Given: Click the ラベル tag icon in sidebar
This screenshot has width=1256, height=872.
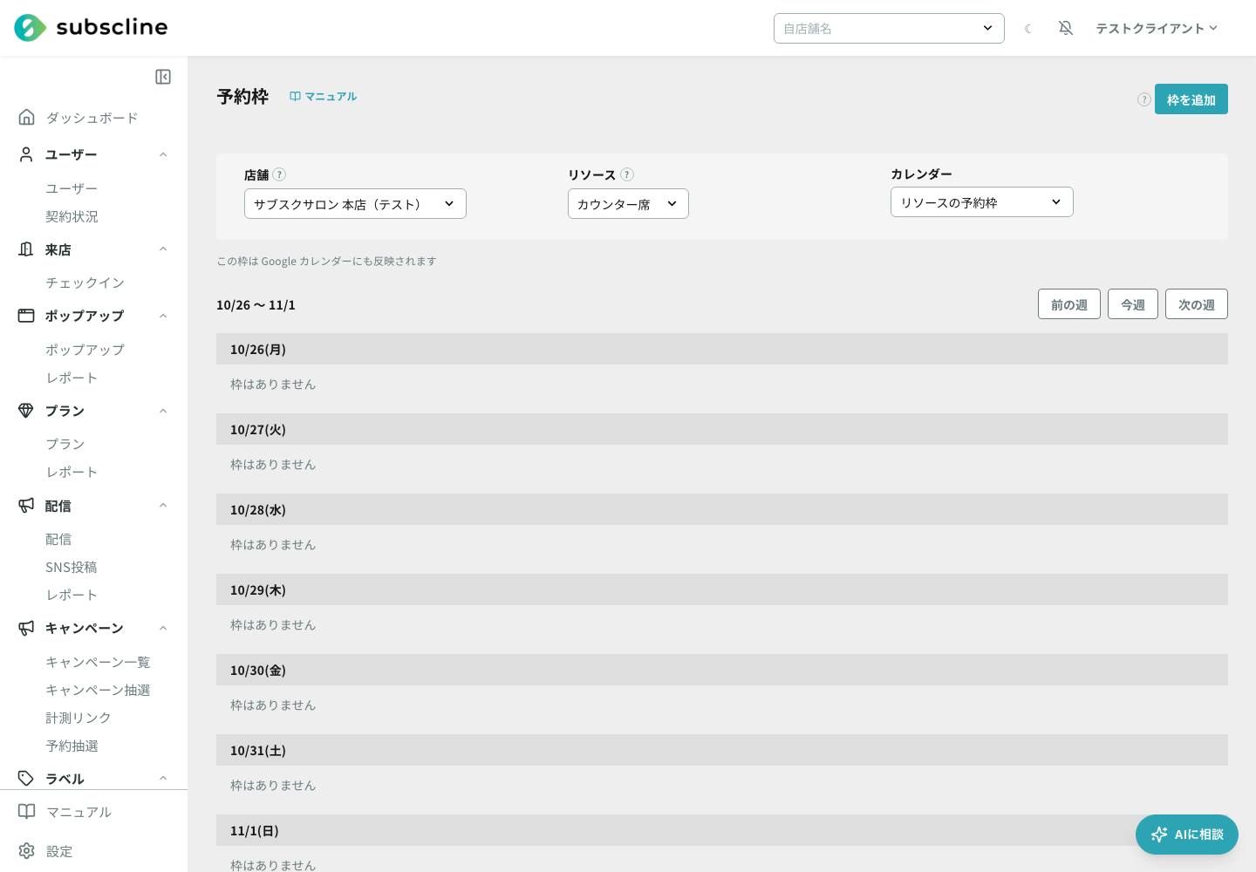Looking at the screenshot, I should point(27,778).
